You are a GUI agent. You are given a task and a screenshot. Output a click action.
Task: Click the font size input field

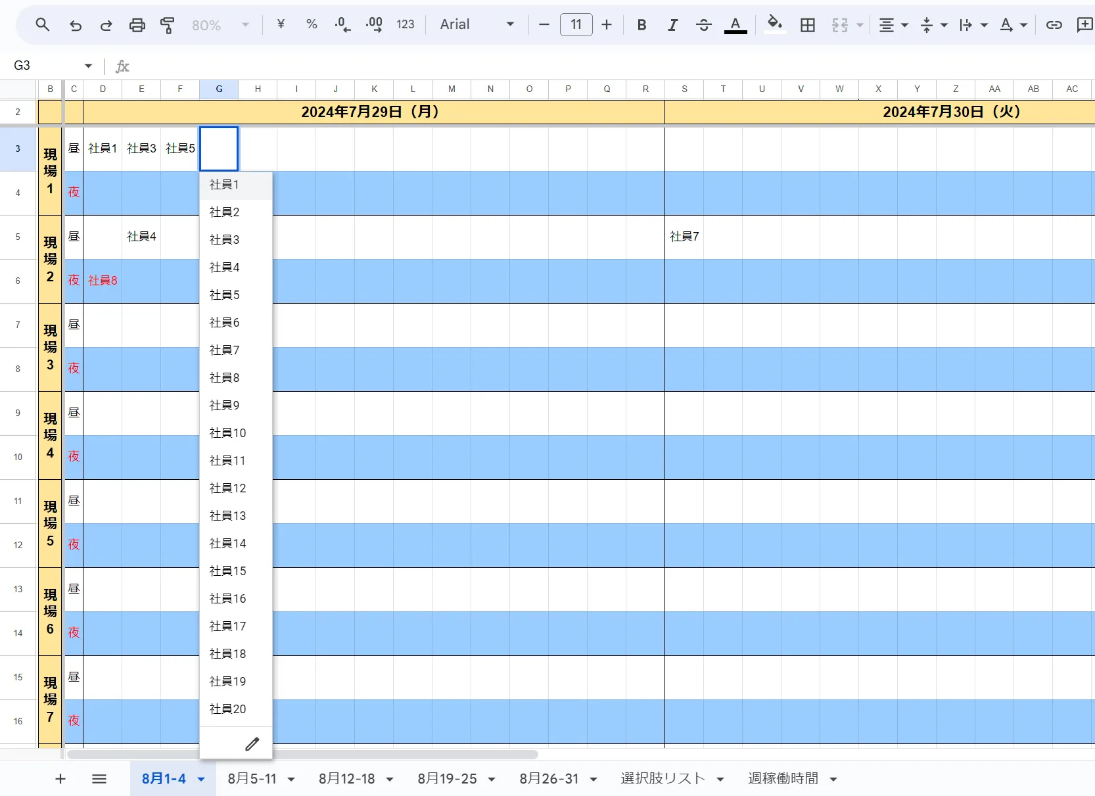tap(576, 25)
